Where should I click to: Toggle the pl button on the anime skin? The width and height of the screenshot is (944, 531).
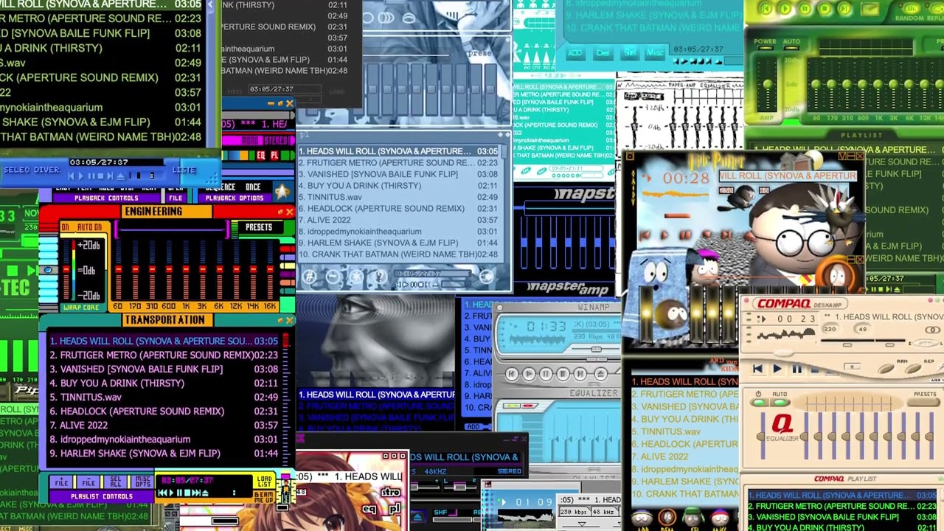(x=395, y=509)
